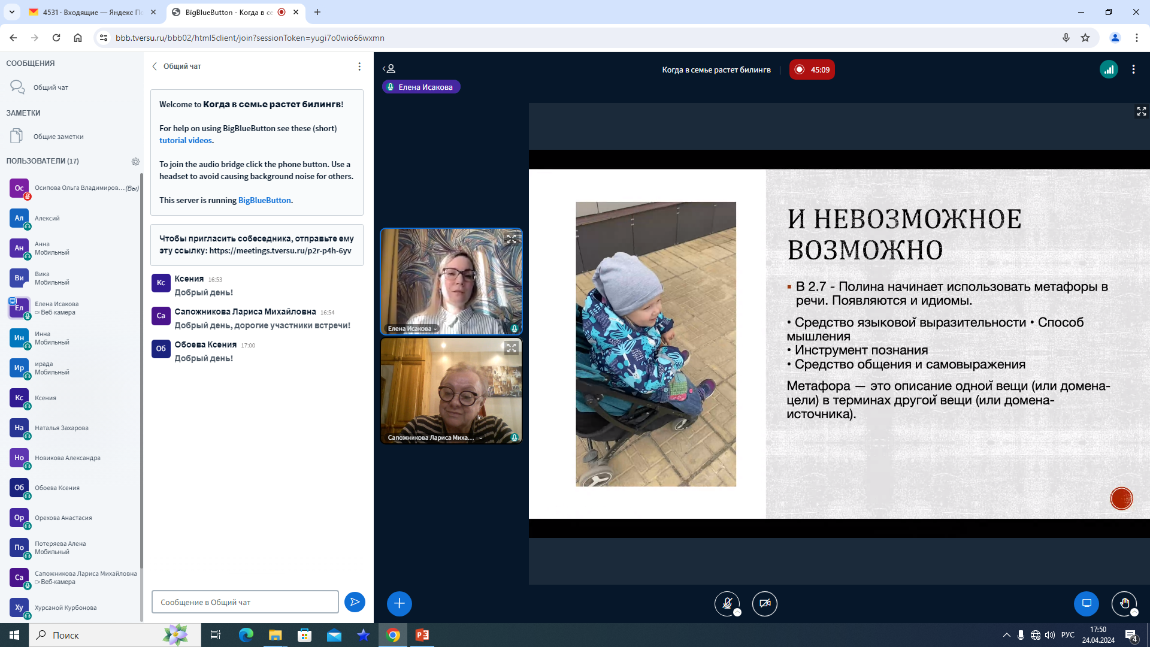Open the connection status indicator
This screenshot has width=1150, height=647.
coord(1109,69)
